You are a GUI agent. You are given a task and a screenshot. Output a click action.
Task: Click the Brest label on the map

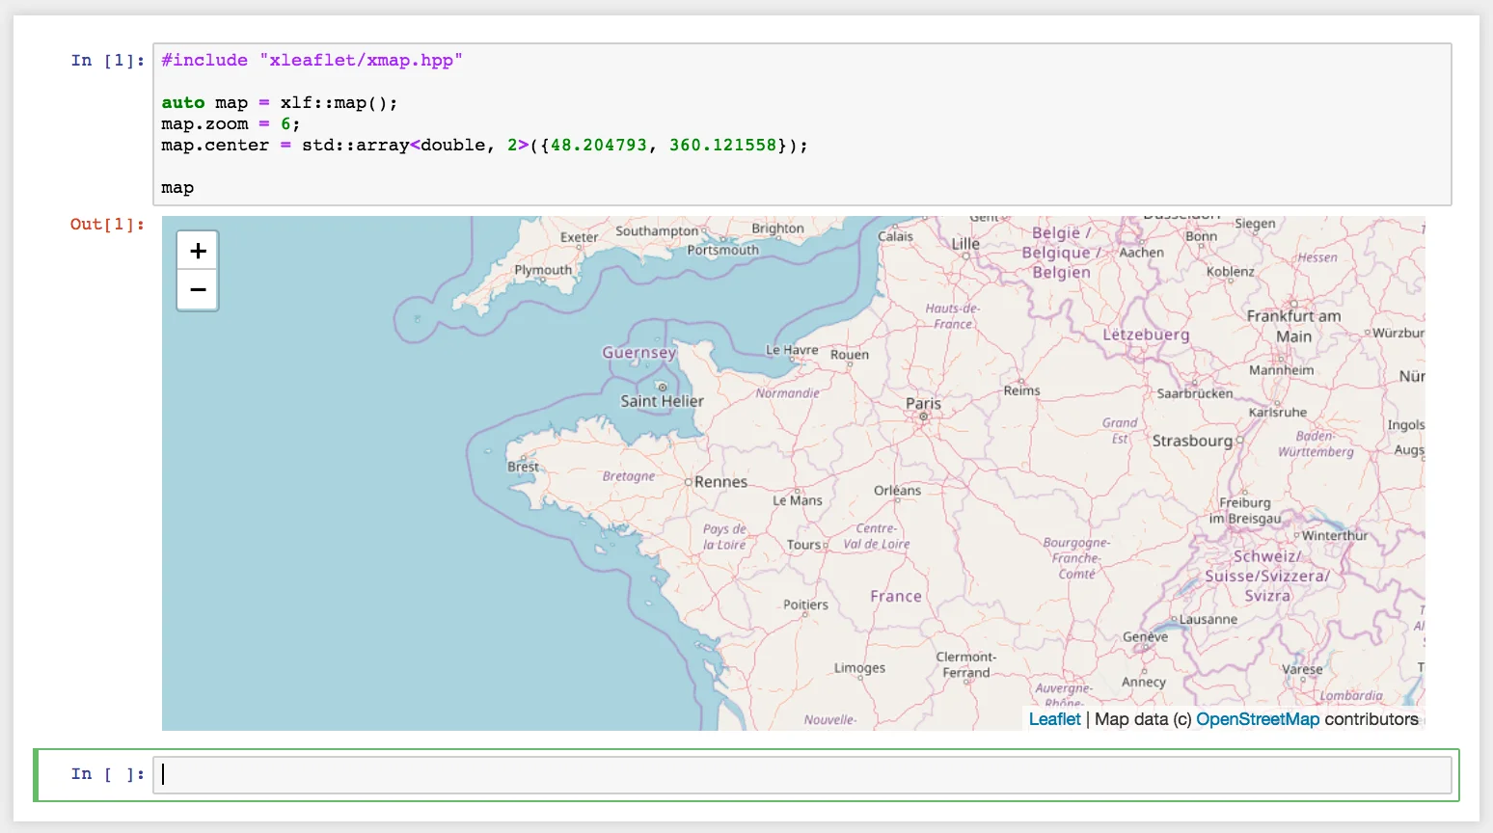pos(524,467)
